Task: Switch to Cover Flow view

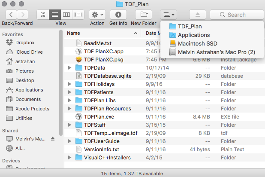Action: pos(78,15)
